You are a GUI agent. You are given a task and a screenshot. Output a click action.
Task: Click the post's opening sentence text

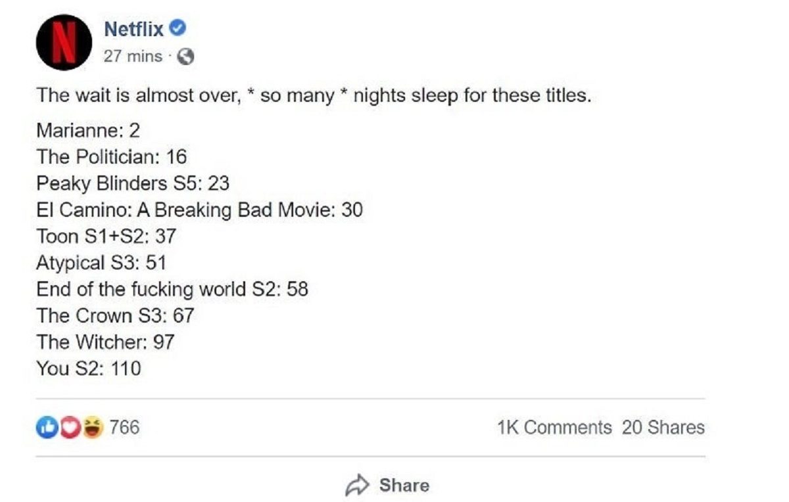pos(314,96)
